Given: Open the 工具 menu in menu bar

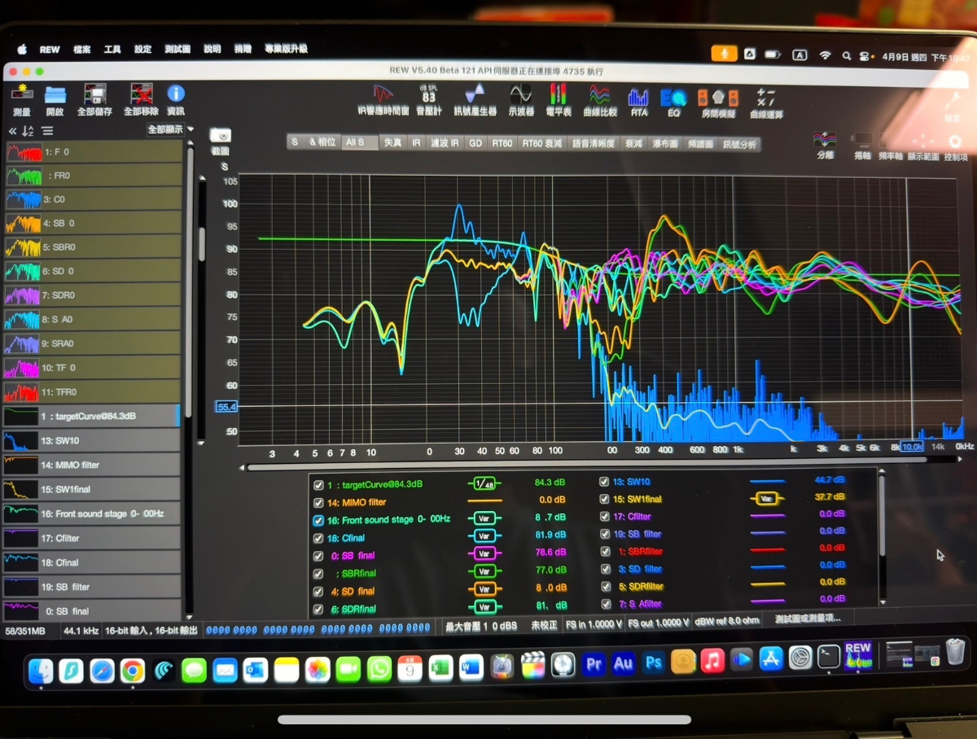Looking at the screenshot, I should click(112, 50).
